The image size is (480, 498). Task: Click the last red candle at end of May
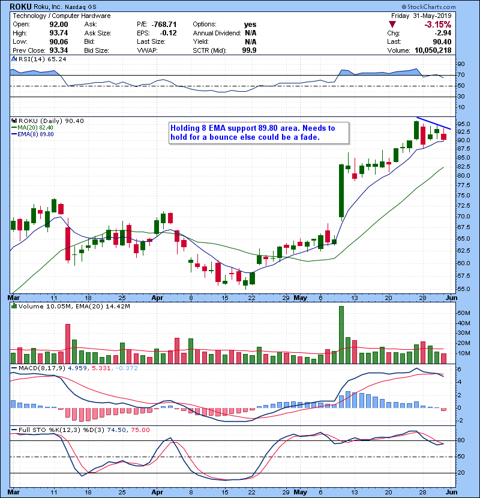[443, 137]
